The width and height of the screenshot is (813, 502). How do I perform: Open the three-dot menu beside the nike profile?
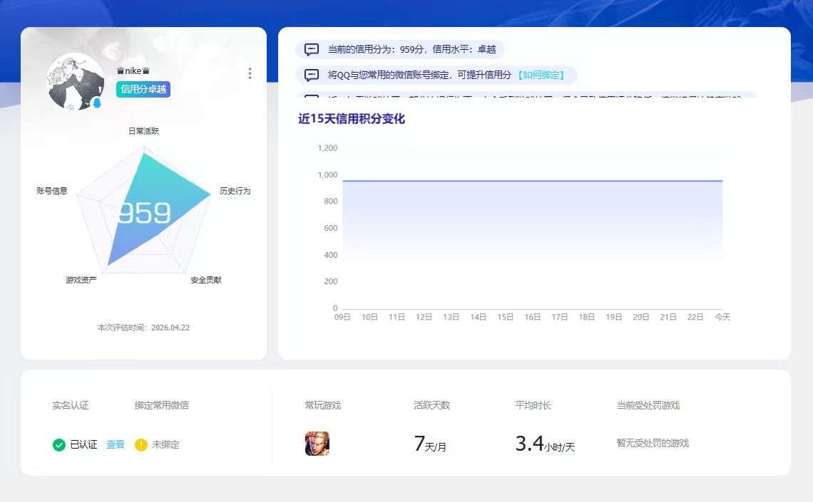point(250,73)
